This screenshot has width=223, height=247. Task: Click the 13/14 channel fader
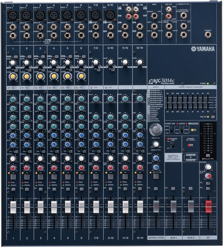[140, 207]
